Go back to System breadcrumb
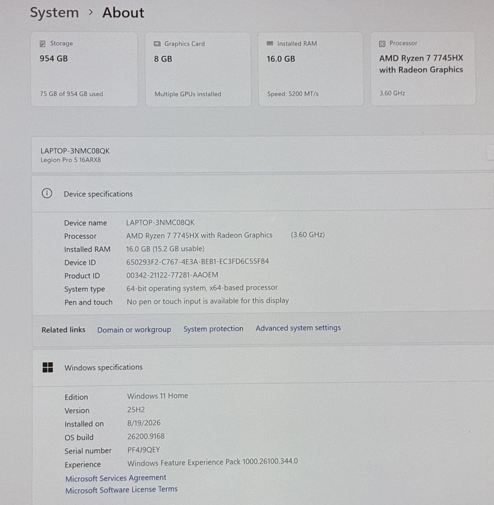 [54, 13]
